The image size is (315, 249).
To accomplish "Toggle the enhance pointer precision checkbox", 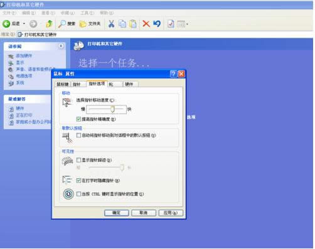I will pyautogui.click(x=78, y=119).
